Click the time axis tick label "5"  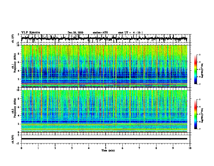[106, 148]
